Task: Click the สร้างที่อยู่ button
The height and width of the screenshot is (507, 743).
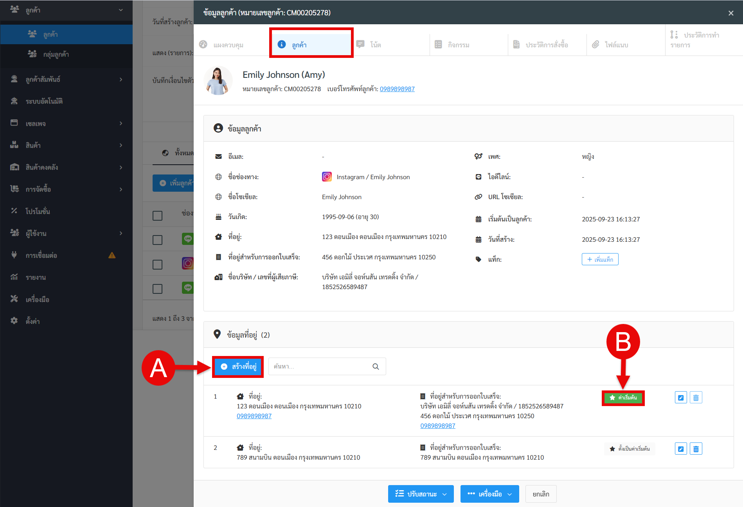Action: click(238, 367)
